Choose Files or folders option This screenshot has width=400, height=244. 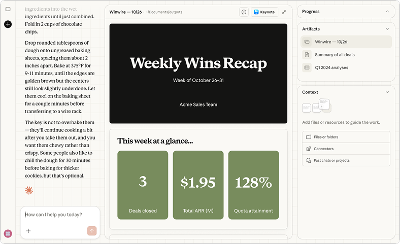pos(346,137)
